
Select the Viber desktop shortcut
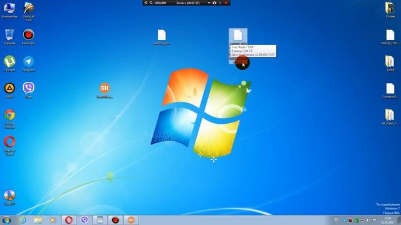(28, 90)
